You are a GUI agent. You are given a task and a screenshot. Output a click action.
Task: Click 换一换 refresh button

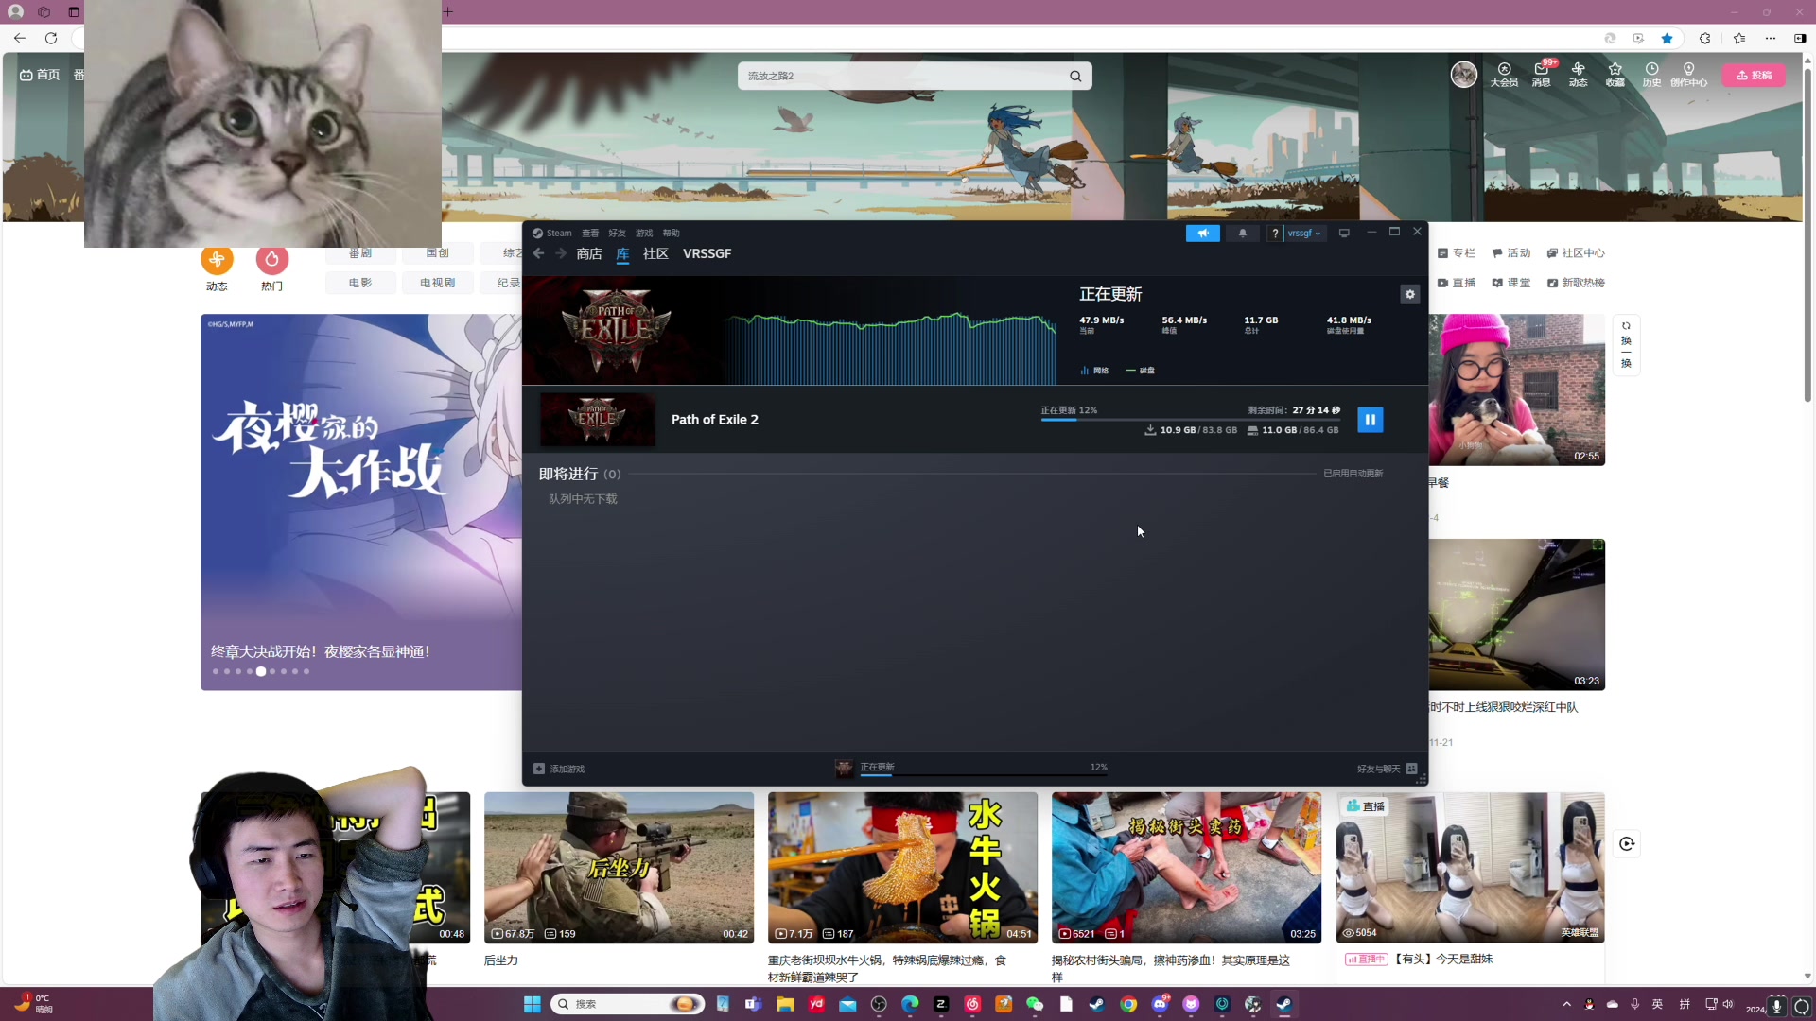pos(1626,346)
